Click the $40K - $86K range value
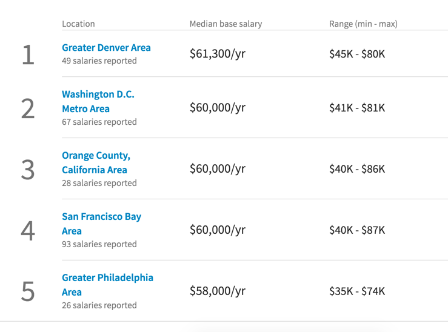The width and height of the screenshot is (448, 332). tap(356, 169)
